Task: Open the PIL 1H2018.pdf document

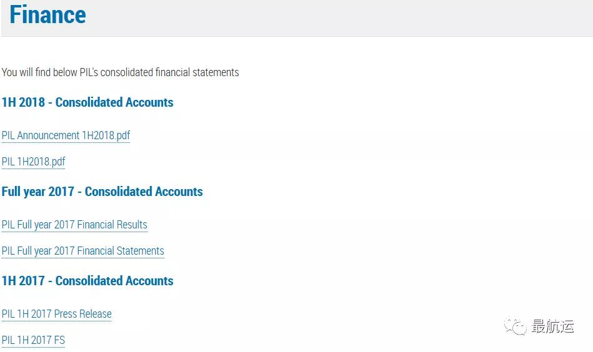Action: coord(33,162)
